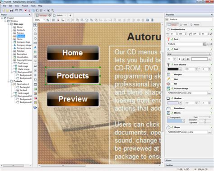Browse for shape file with the ... button

click(209, 132)
